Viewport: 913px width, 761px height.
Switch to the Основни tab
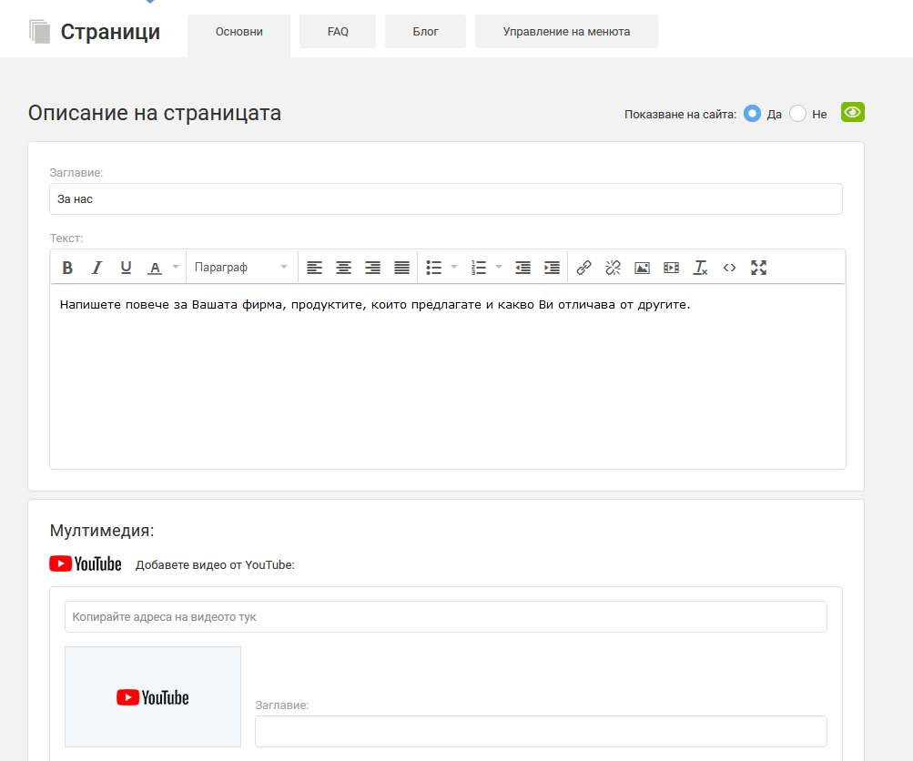pyautogui.click(x=238, y=32)
